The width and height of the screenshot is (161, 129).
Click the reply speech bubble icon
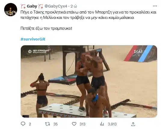23,124
